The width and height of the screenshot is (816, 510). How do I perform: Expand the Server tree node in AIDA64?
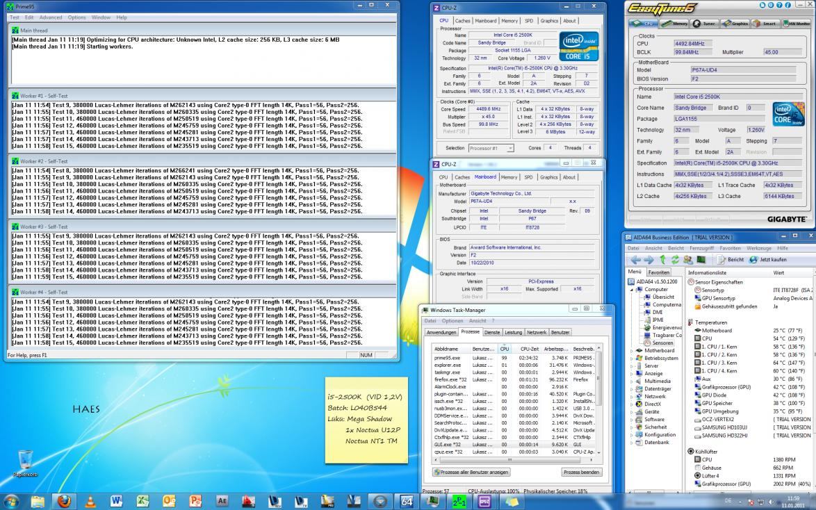click(633, 366)
